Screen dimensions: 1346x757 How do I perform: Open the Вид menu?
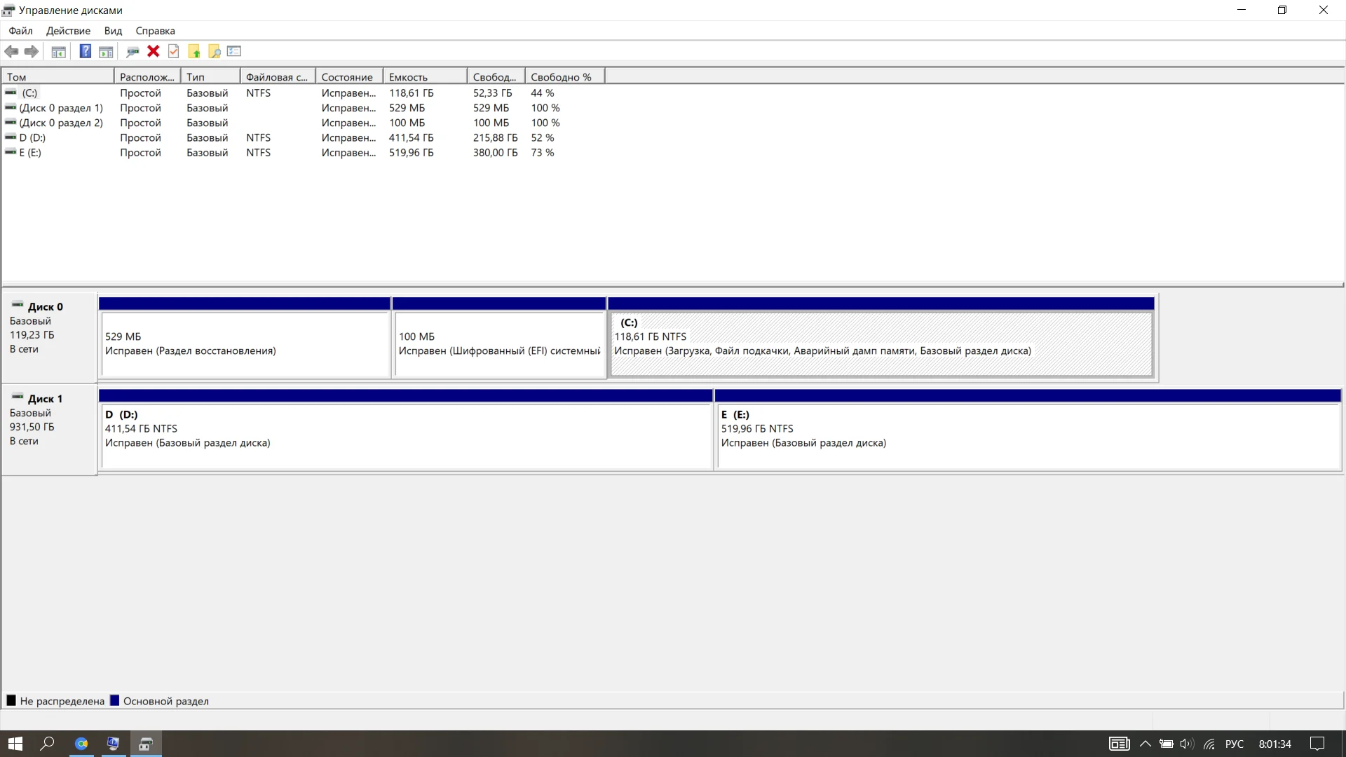[113, 31]
